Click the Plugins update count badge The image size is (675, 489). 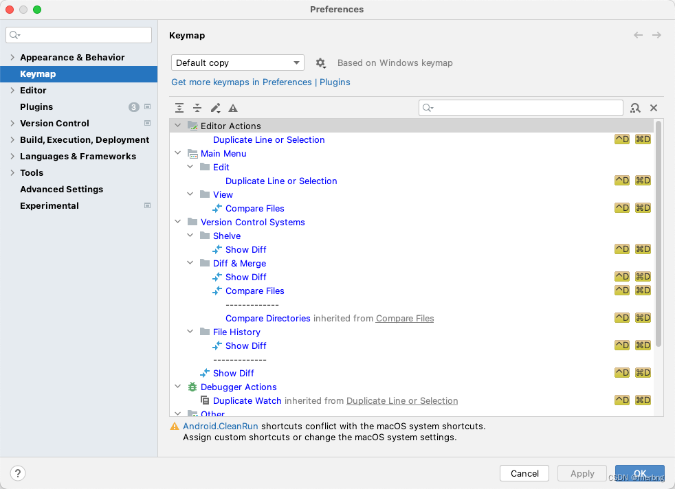134,107
